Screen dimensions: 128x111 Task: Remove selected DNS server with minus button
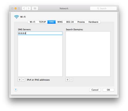pyautogui.click(x=23, y=80)
